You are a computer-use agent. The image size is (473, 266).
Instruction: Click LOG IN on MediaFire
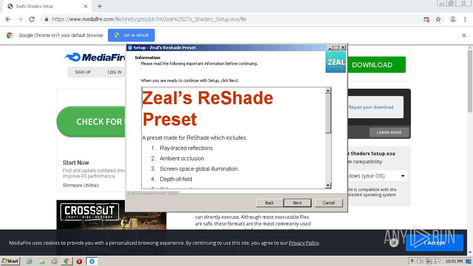click(115, 72)
